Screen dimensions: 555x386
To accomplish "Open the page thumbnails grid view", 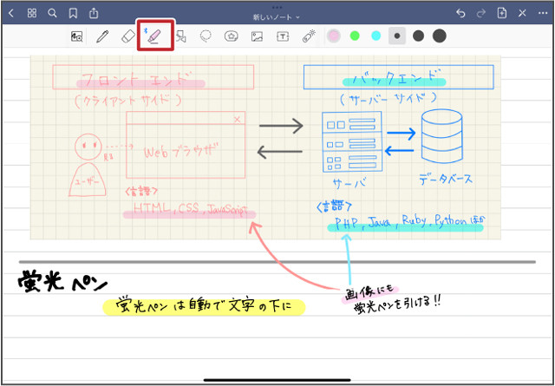I will tap(31, 13).
